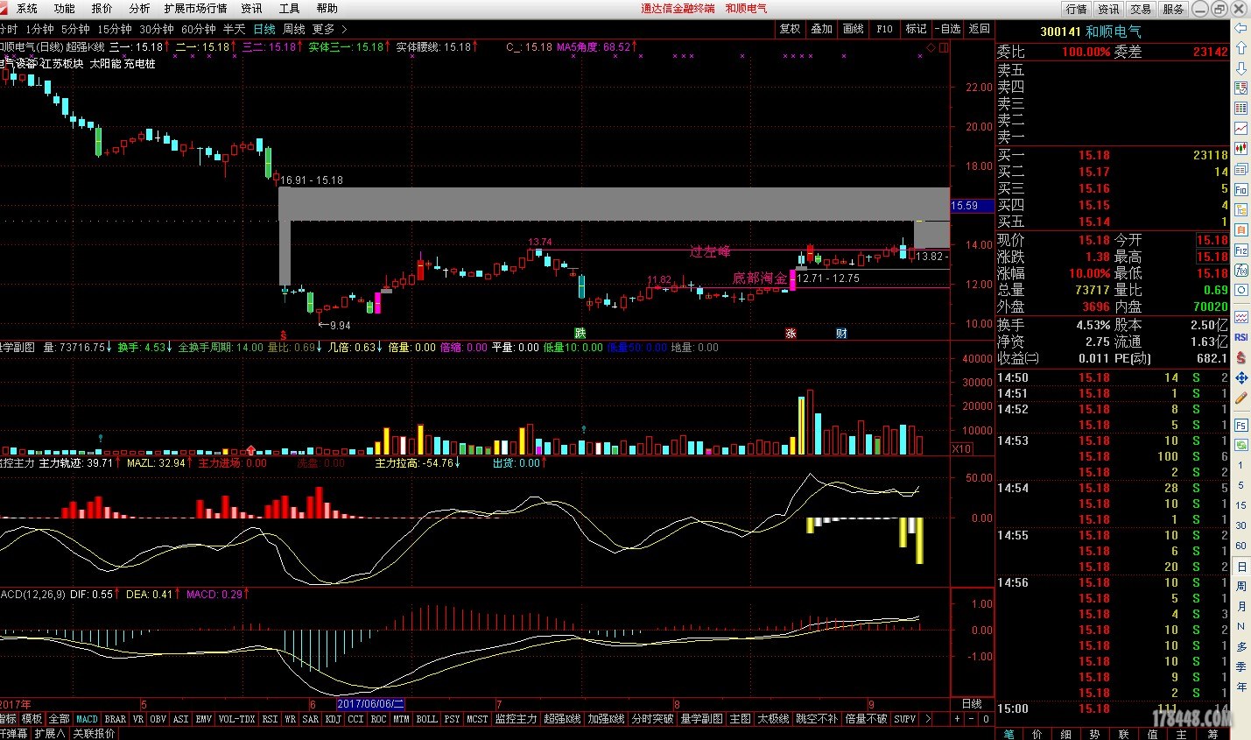The width and height of the screenshot is (1251, 740).
Task: Open the f(x) formula manager icon
Action: tap(1240, 270)
